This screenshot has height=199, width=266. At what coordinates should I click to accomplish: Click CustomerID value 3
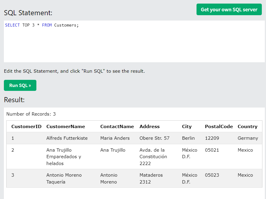click(x=13, y=175)
